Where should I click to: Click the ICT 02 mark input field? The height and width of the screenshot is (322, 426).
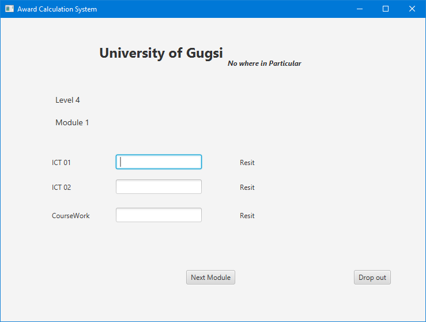(x=159, y=187)
